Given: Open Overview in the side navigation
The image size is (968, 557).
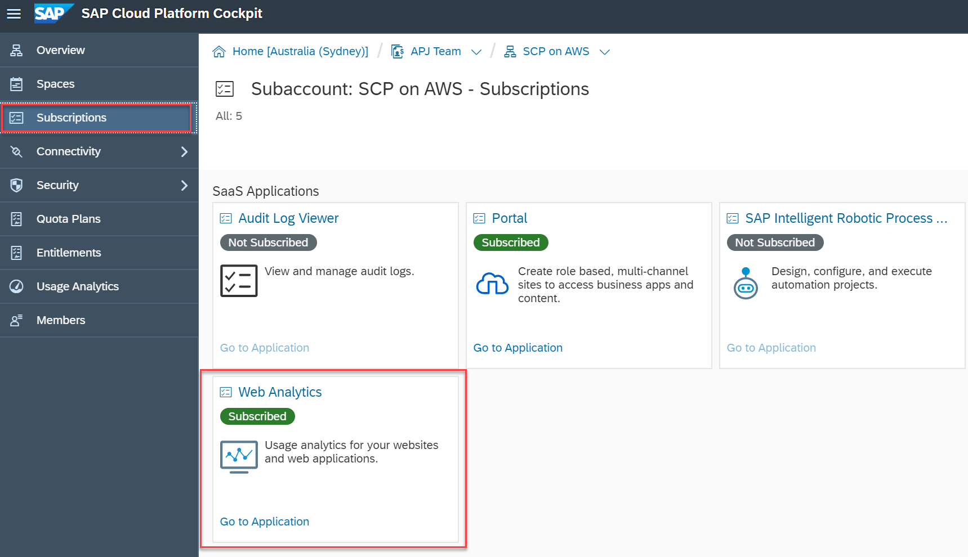Looking at the screenshot, I should [x=61, y=50].
